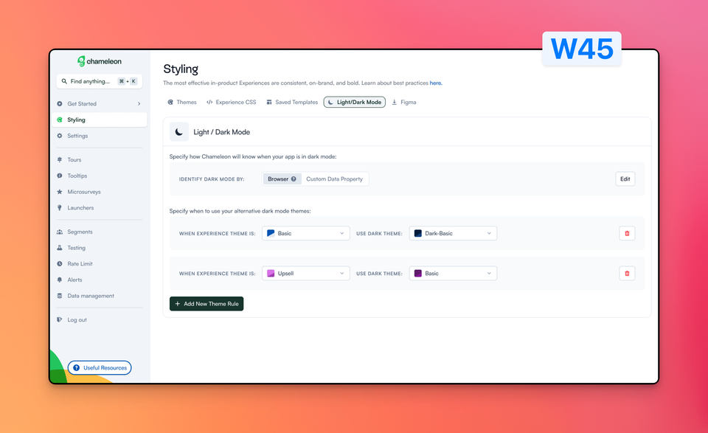708x433 pixels.
Task: Click the Browser help question-mark icon
Action: pyautogui.click(x=294, y=179)
